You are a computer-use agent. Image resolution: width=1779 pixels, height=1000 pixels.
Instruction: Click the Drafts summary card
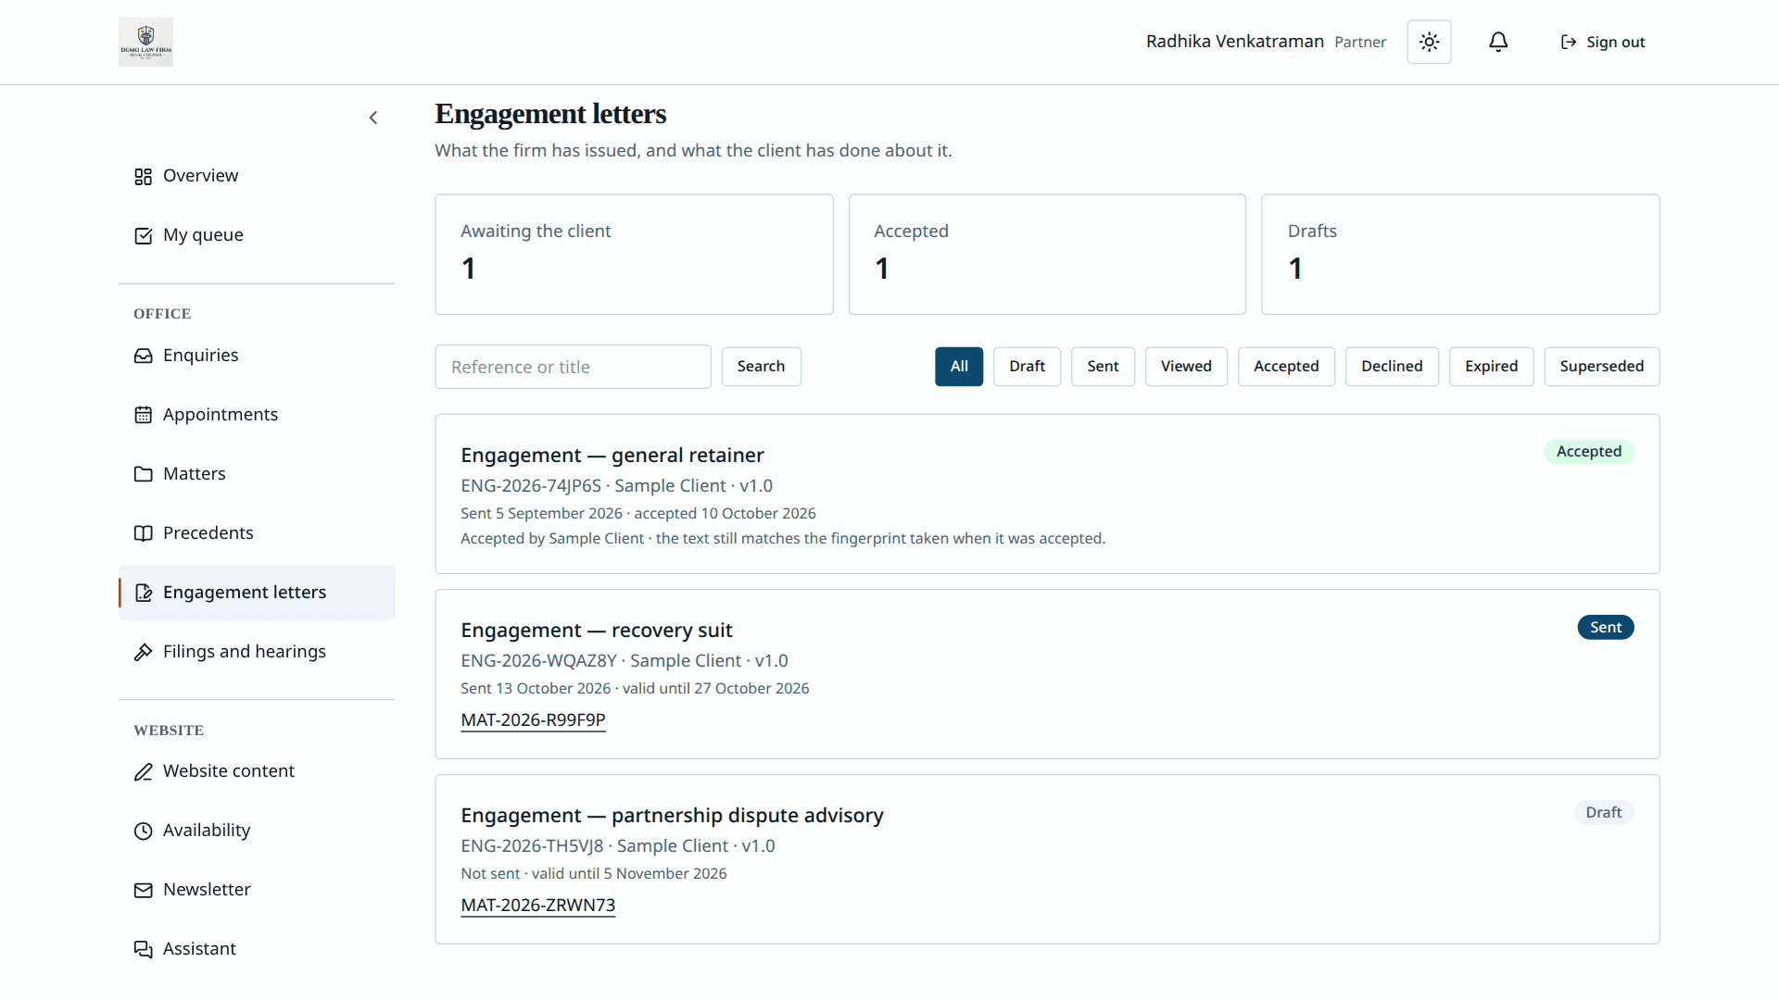[1460, 255]
